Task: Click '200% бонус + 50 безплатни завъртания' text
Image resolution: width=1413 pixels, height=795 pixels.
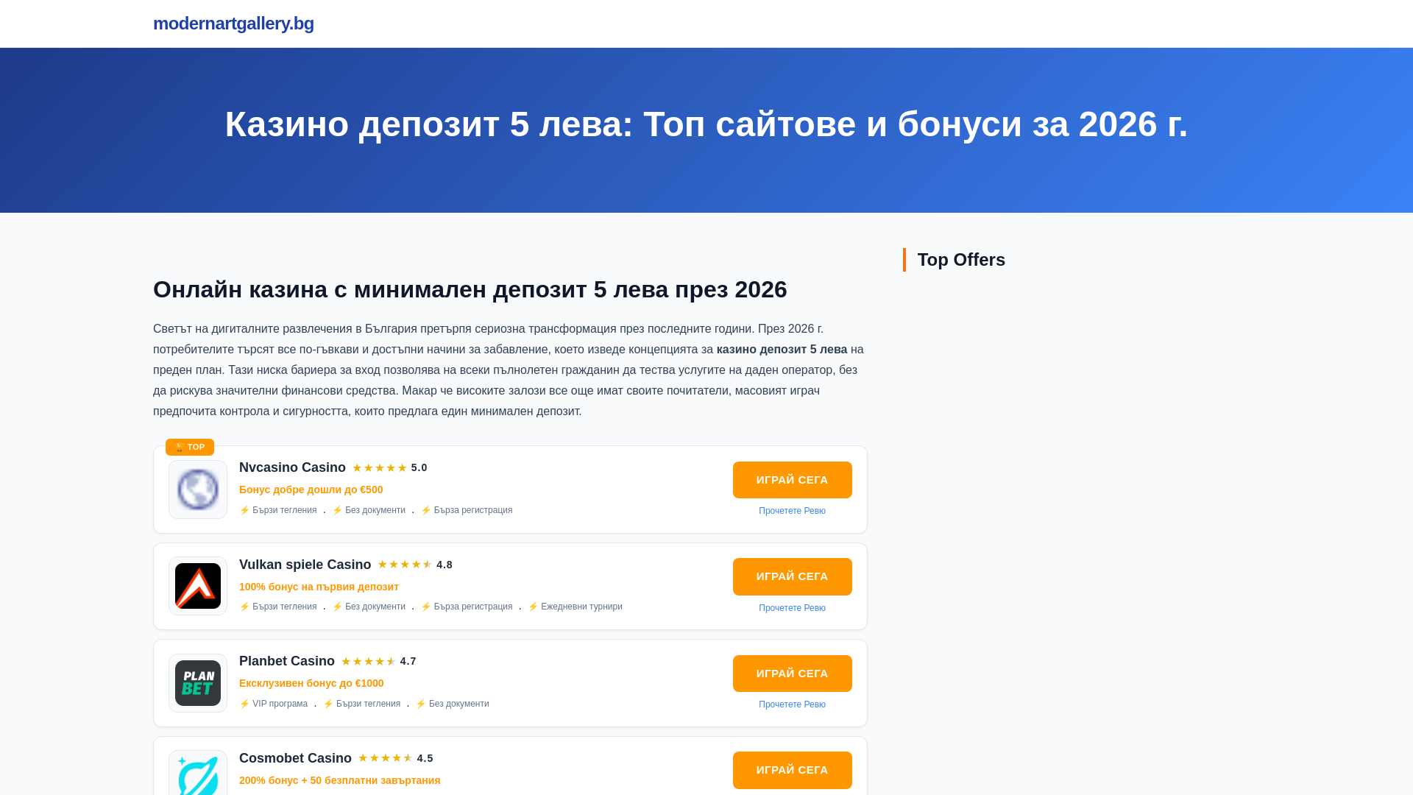Action: [x=339, y=780]
